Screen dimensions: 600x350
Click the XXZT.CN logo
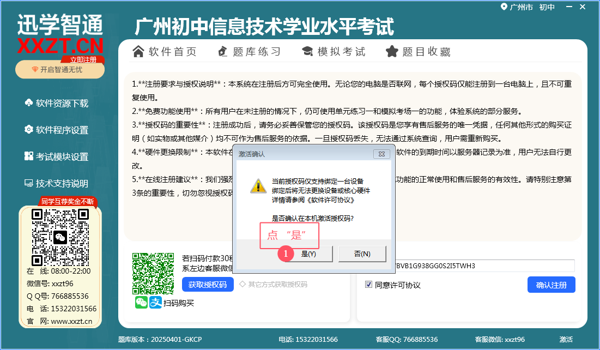(60, 46)
